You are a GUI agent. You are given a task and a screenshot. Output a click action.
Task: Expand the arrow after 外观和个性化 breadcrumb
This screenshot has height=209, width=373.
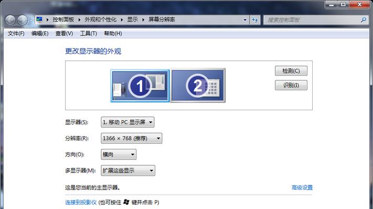click(x=122, y=20)
